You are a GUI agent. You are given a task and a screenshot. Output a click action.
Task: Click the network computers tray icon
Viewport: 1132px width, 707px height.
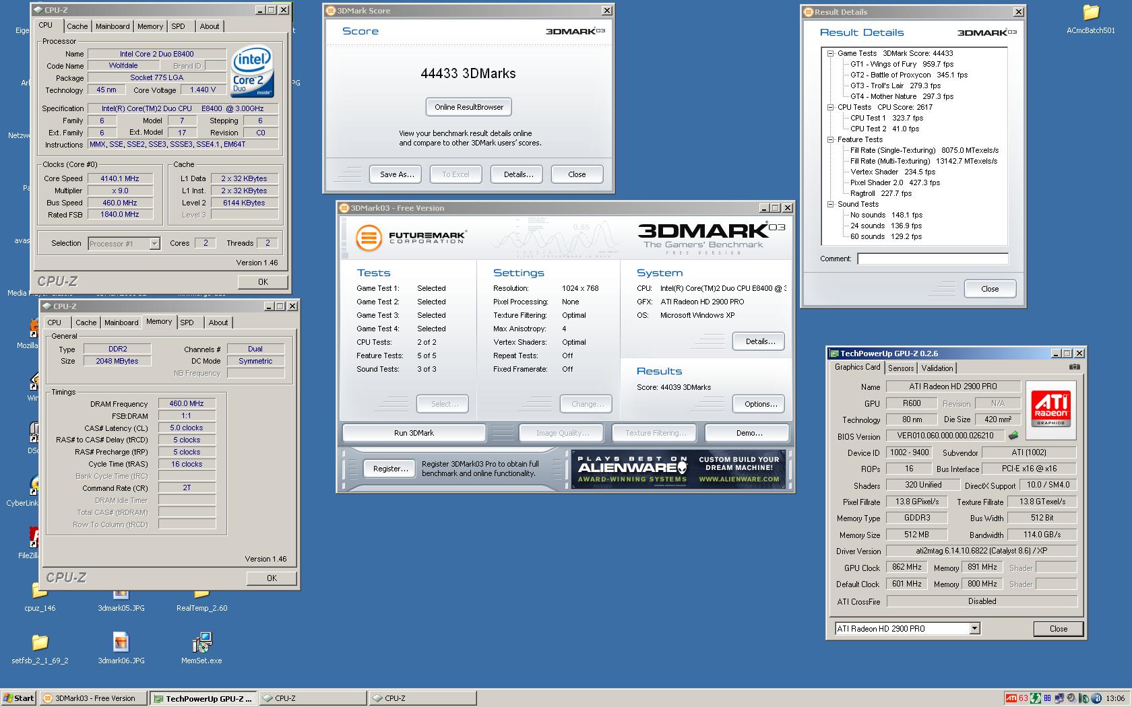(1059, 698)
